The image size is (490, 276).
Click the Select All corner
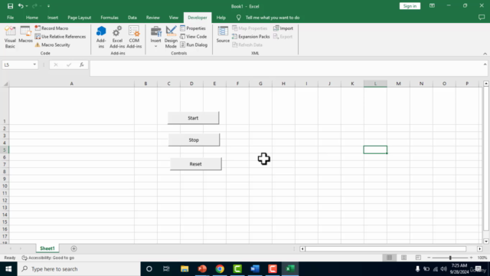tap(5, 84)
